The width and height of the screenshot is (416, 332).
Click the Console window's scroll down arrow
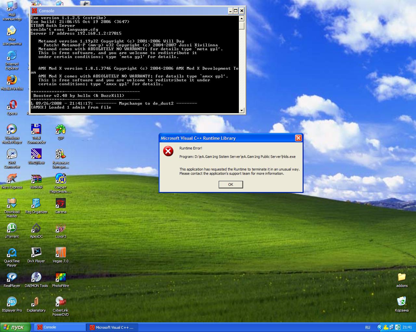click(x=241, y=110)
